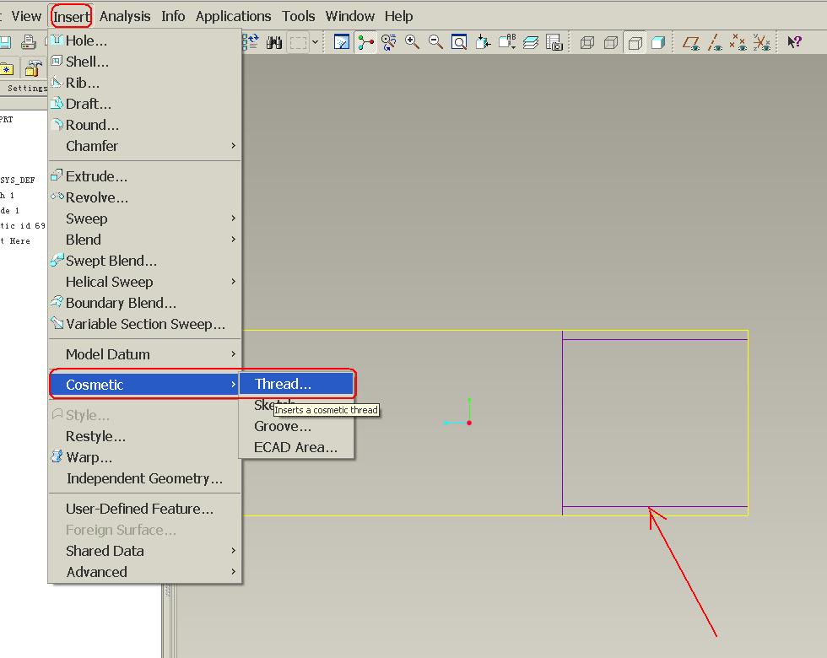Choose Revolve... from Insert menu
The image size is (827, 658).
(x=144, y=197)
